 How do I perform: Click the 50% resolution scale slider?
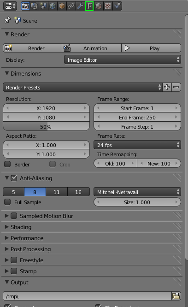click(x=46, y=127)
